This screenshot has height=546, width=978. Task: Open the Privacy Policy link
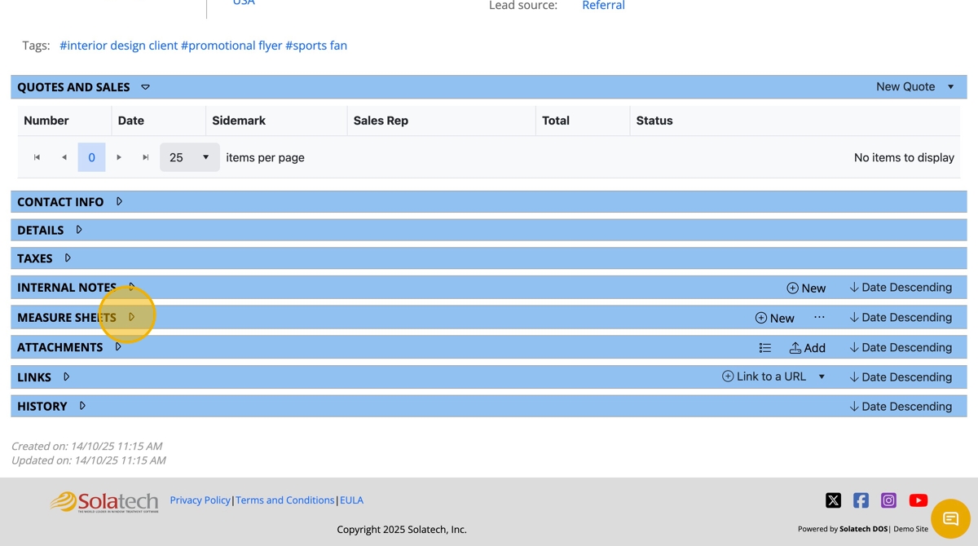[200, 500]
